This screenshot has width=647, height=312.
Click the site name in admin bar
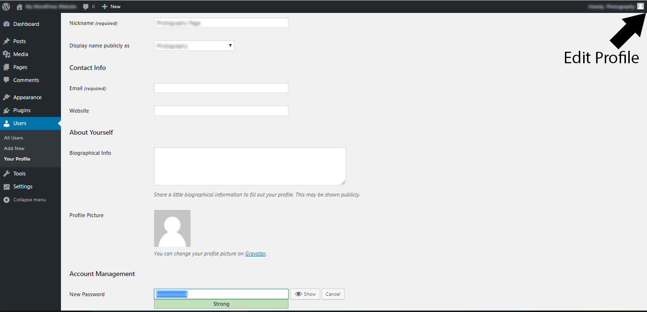(x=51, y=7)
